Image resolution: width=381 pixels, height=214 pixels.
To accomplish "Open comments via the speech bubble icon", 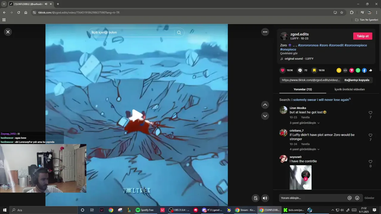I will click(300, 70).
